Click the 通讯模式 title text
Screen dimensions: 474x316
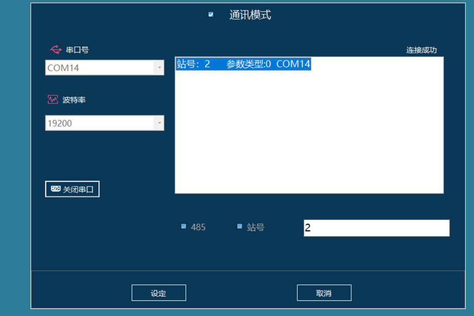(250, 15)
